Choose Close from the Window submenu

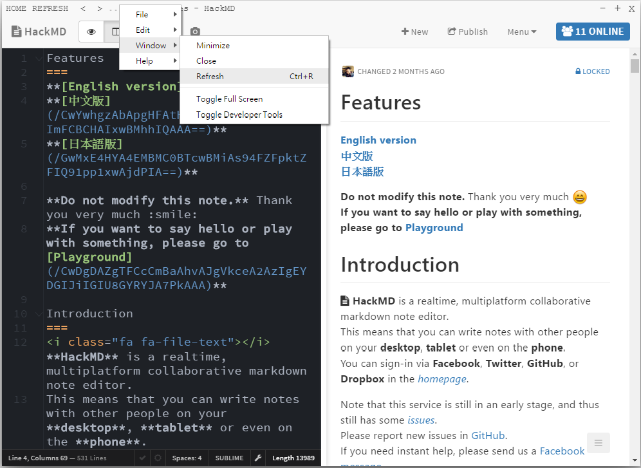coord(254,61)
